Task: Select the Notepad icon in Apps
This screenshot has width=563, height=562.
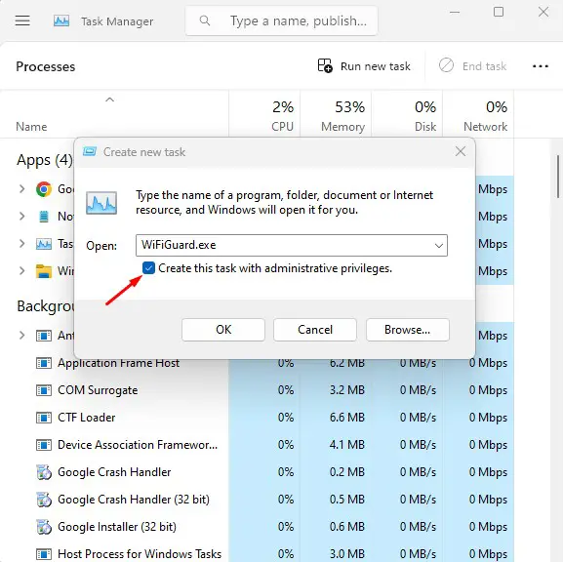Action: (44, 217)
